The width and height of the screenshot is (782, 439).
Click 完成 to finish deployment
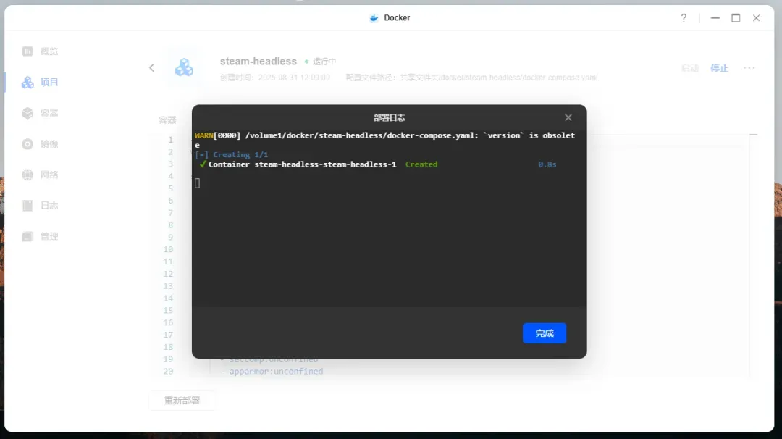[x=544, y=333]
